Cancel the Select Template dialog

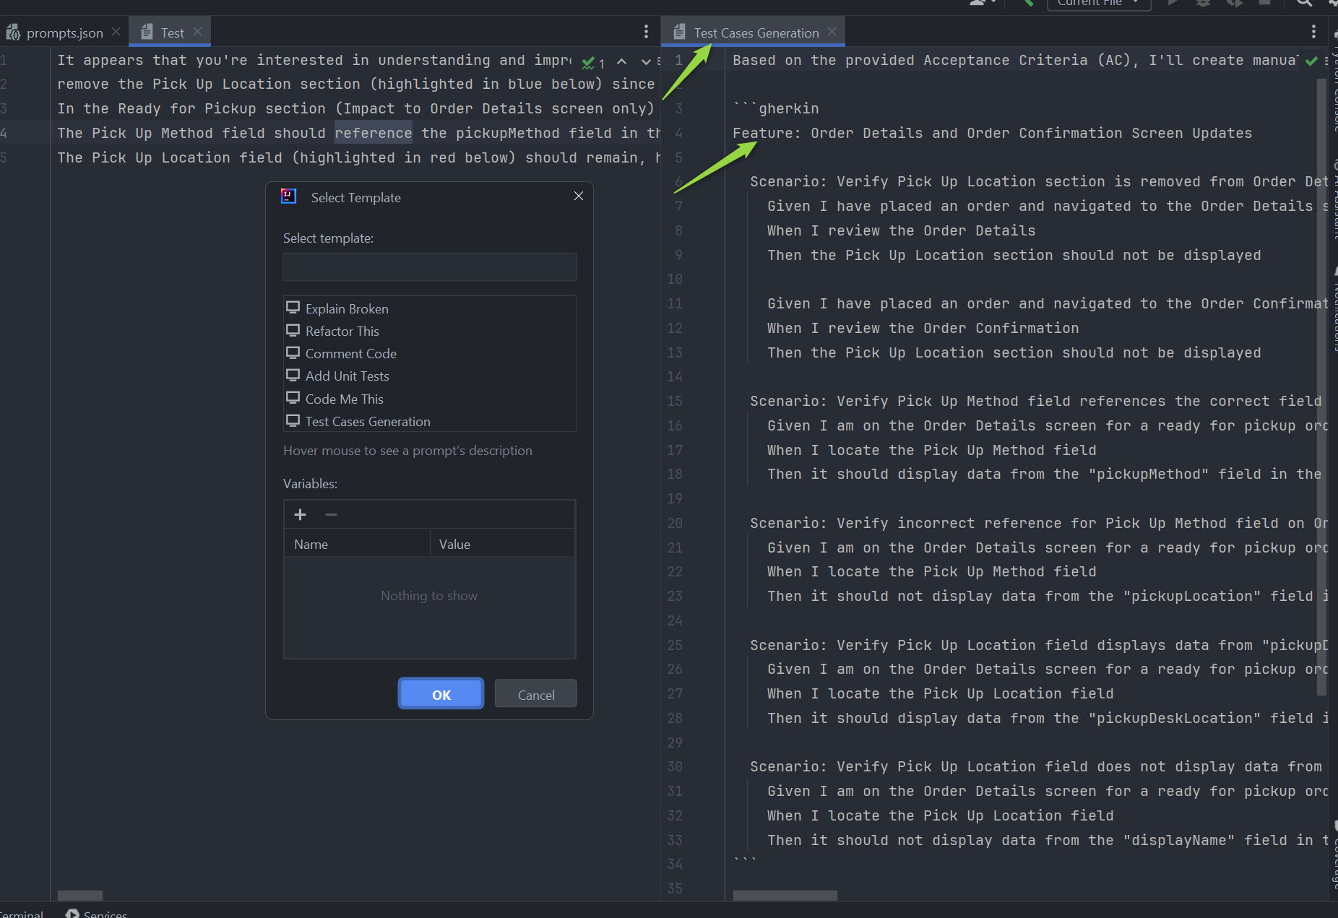(536, 694)
